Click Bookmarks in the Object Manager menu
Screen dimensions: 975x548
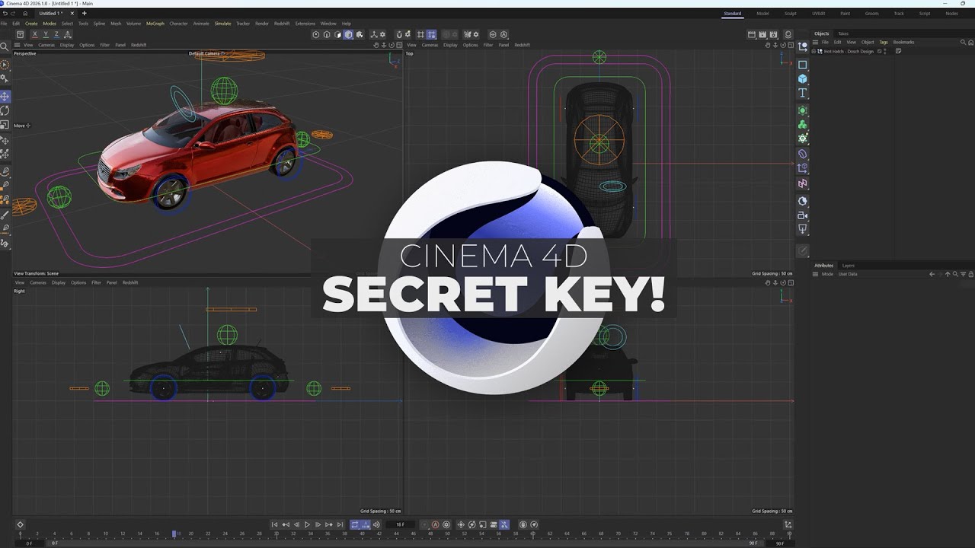tap(903, 43)
